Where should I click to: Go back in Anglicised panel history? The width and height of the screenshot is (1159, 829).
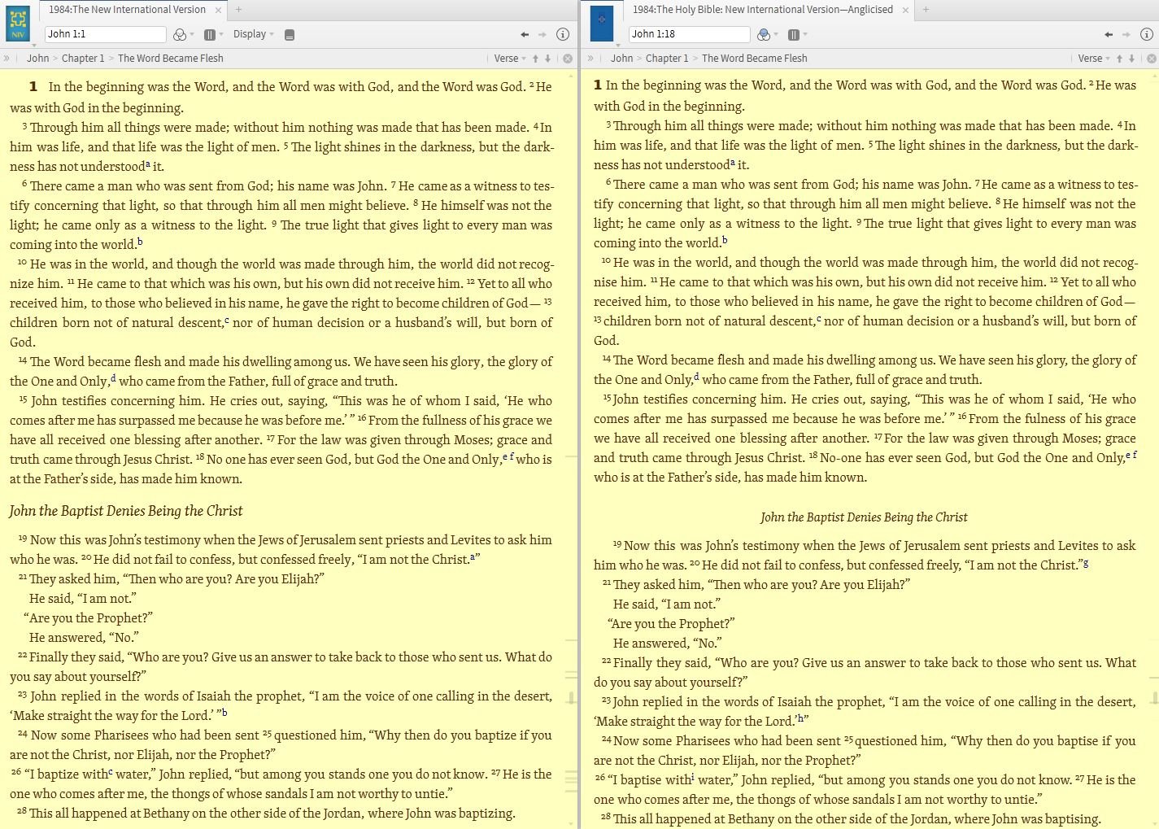tap(1109, 34)
